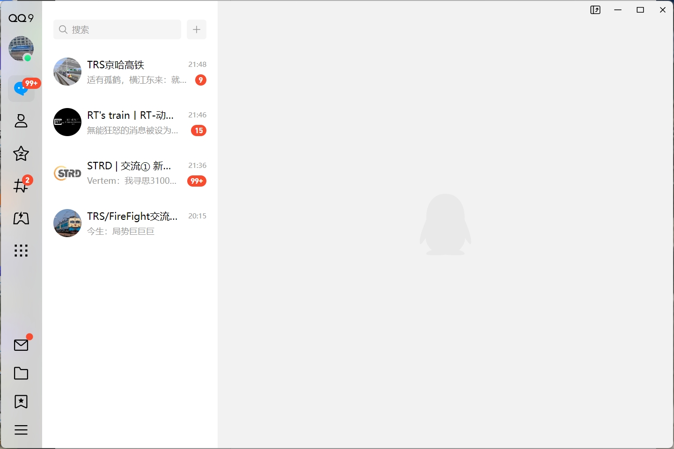
Task: Open the Contacts sidebar icon
Action: tap(21, 121)
